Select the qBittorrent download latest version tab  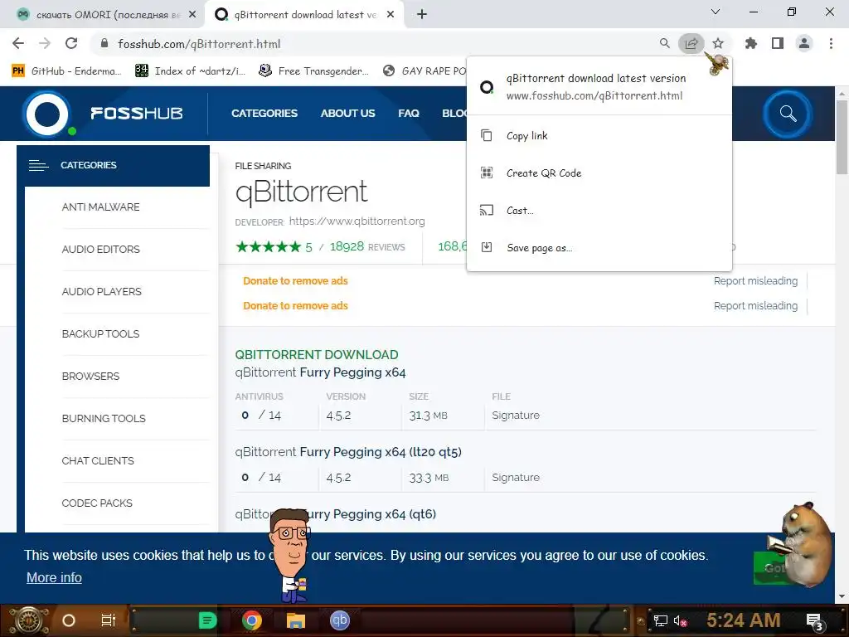coord(305,15)
